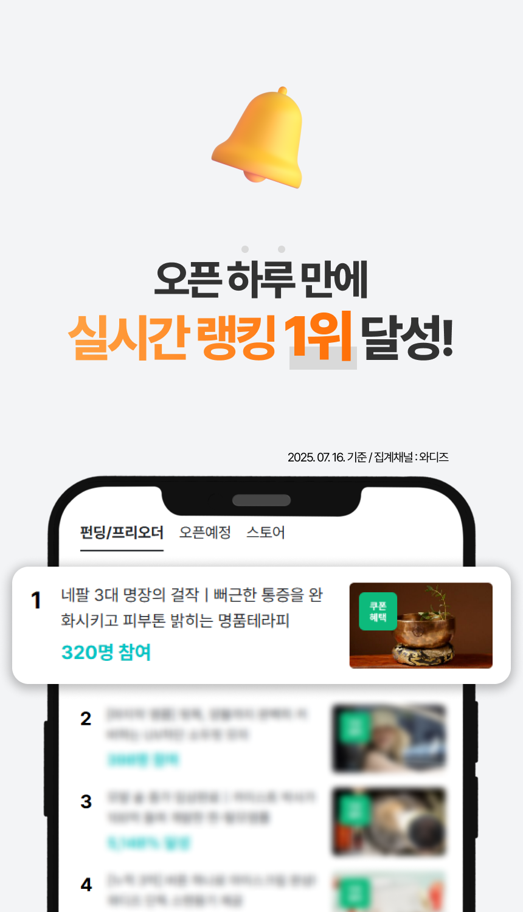The height and width of the screenshot is (912, 523).
Task: Open the 스토어 tab
Action: tap(266, 533)
